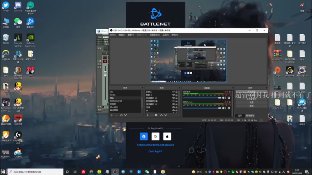The height and width of the screenshot is (175, 312).
Task: Add a new source with the plus icon
Action: click(x=148, y=115)
